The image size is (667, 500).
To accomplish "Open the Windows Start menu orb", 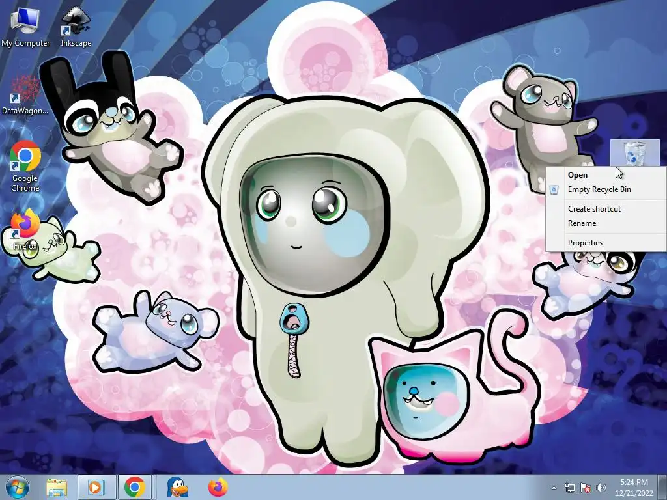I will [x=18, y=488].
